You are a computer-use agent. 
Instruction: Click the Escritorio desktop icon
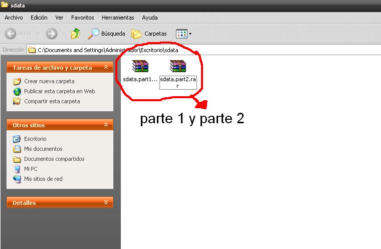tap(17, 139)
